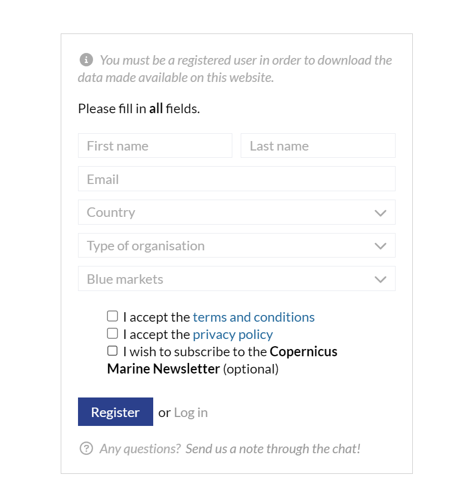Click the "Copernicus Marine Newsletter" label text
The image size is (463, 480).
click(x=163, y=369)
